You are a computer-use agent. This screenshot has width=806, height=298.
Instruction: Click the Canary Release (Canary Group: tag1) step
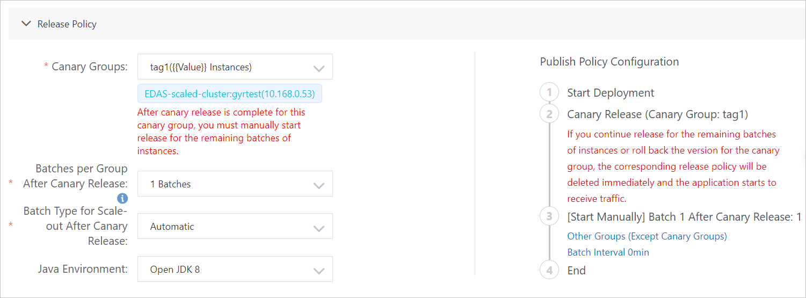(x=657, y=114)
